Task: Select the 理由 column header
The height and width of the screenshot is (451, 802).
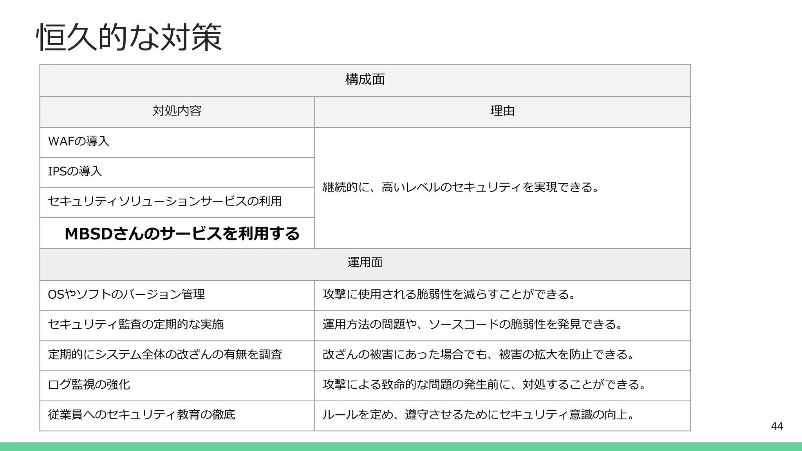Action: click(502, 112)
